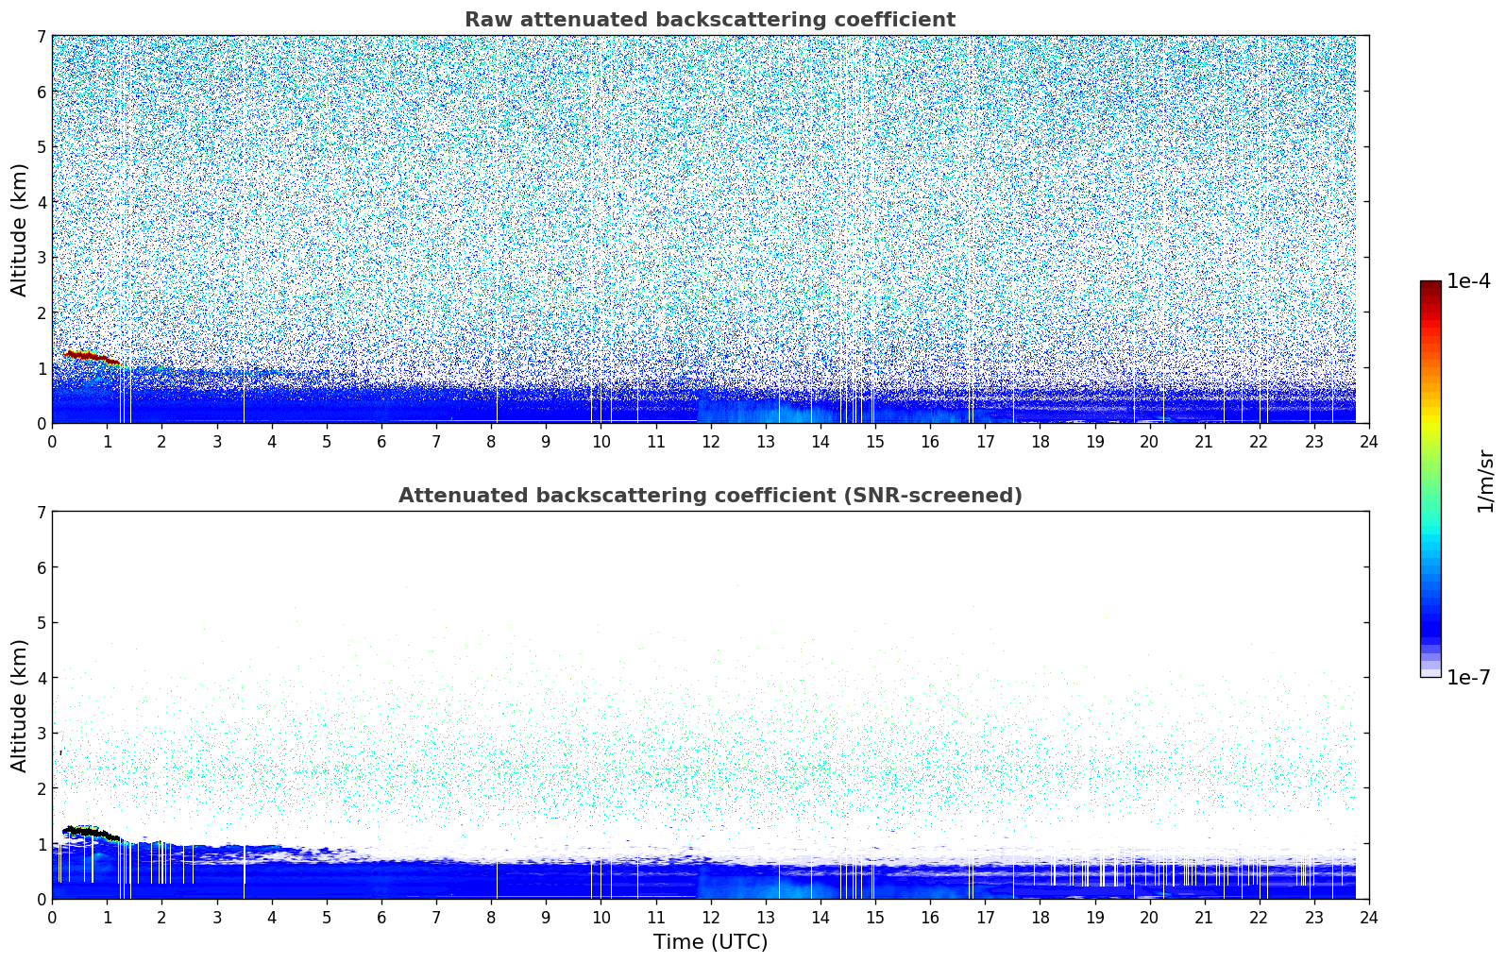1506x963 pixels.
Task: Select the Altitude (km) label of the raw plot
Action: pyautogui.click(x=20, y=229)
